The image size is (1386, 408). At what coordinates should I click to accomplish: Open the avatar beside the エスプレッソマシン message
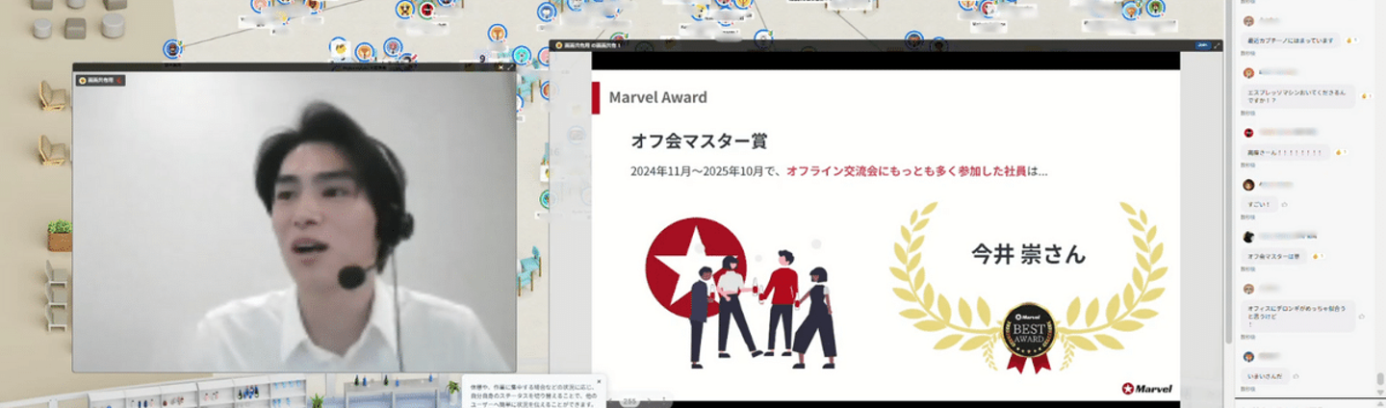1248,72
